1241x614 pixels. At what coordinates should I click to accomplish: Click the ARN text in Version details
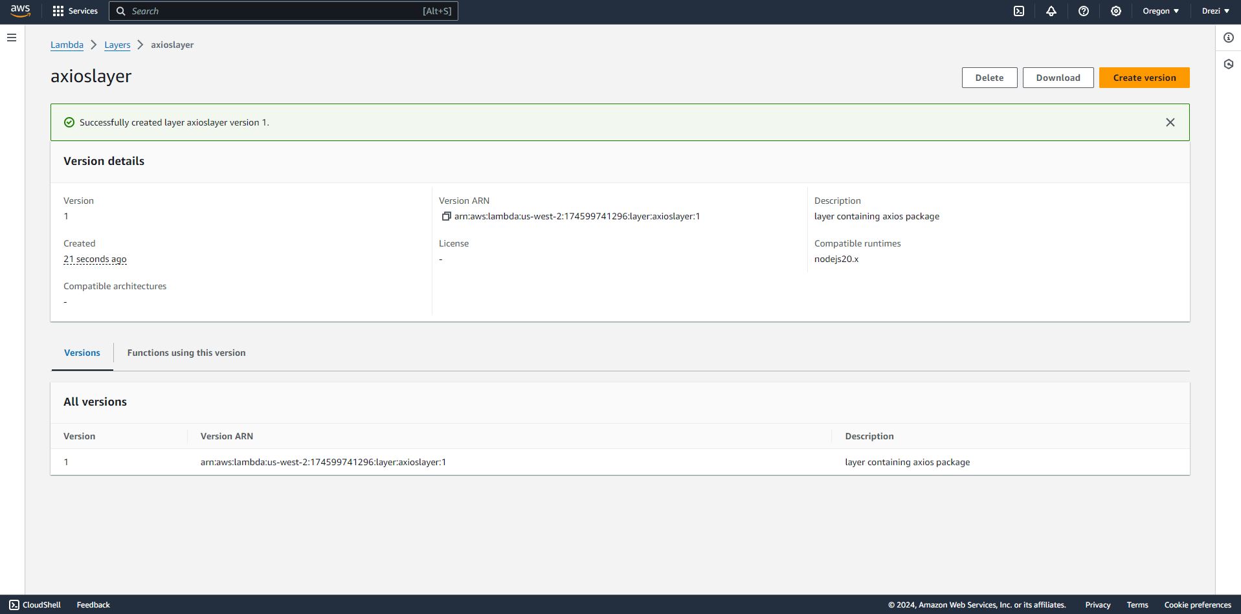[577, 216]
